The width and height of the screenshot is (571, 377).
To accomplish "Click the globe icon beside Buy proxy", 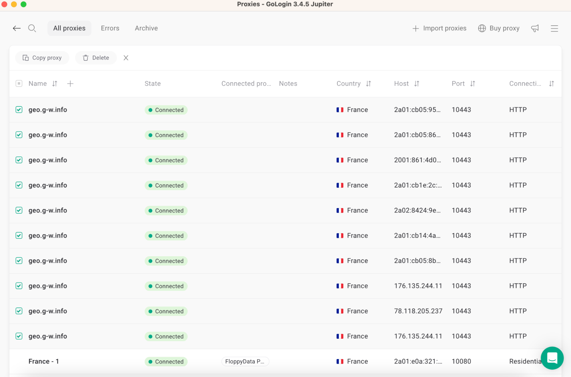I will point(482,28).
